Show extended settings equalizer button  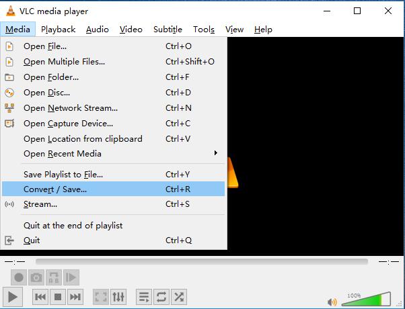pyautogui.click(x=118, y=297)
